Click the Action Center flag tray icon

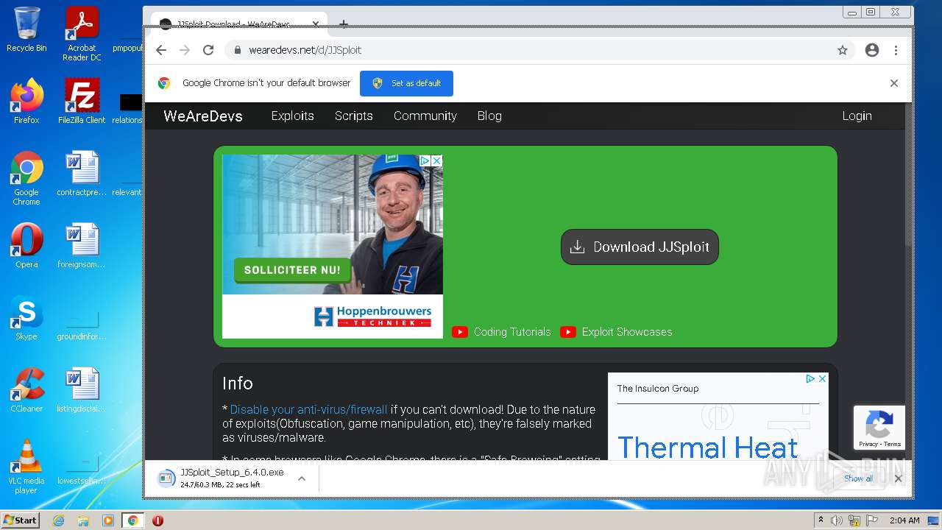[872, 520]
